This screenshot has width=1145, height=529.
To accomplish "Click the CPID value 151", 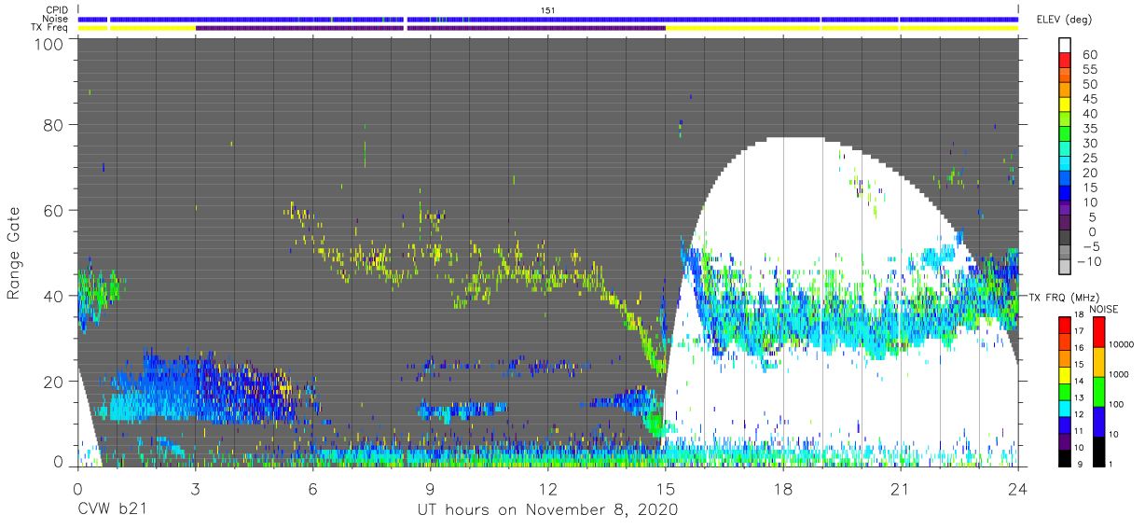I will (x=548, y=9).
